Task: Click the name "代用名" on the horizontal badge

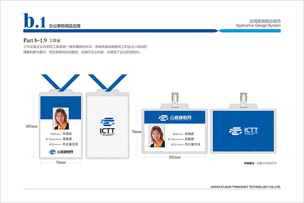Action: pyautogui.click(x=189, y=134)
